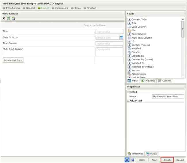Click the Multi Text Column field icon
The image size is (187, 163).
129,38
